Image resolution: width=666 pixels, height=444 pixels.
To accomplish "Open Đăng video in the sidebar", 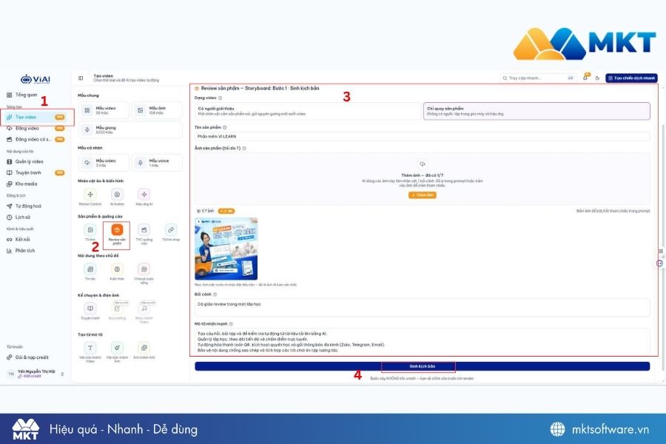I will coord(34,128).
